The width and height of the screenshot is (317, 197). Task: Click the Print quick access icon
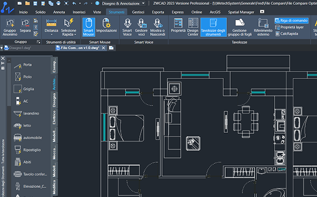(x=58, y=3)
